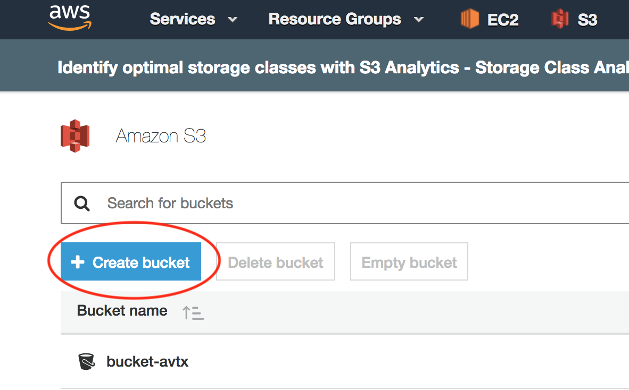
Task: Click the magnifier search icon
Action: tap(82, 204)
